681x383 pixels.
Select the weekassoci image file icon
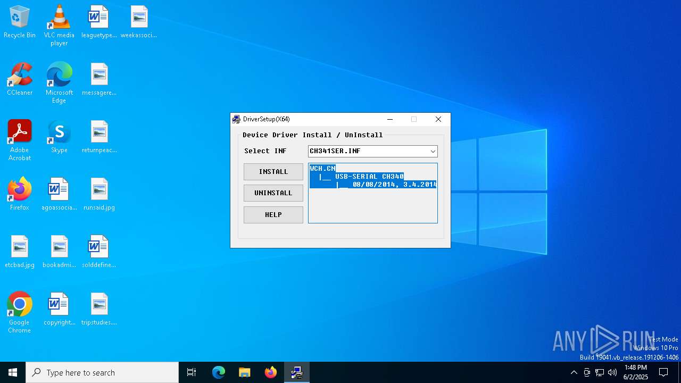pos(139,22)
